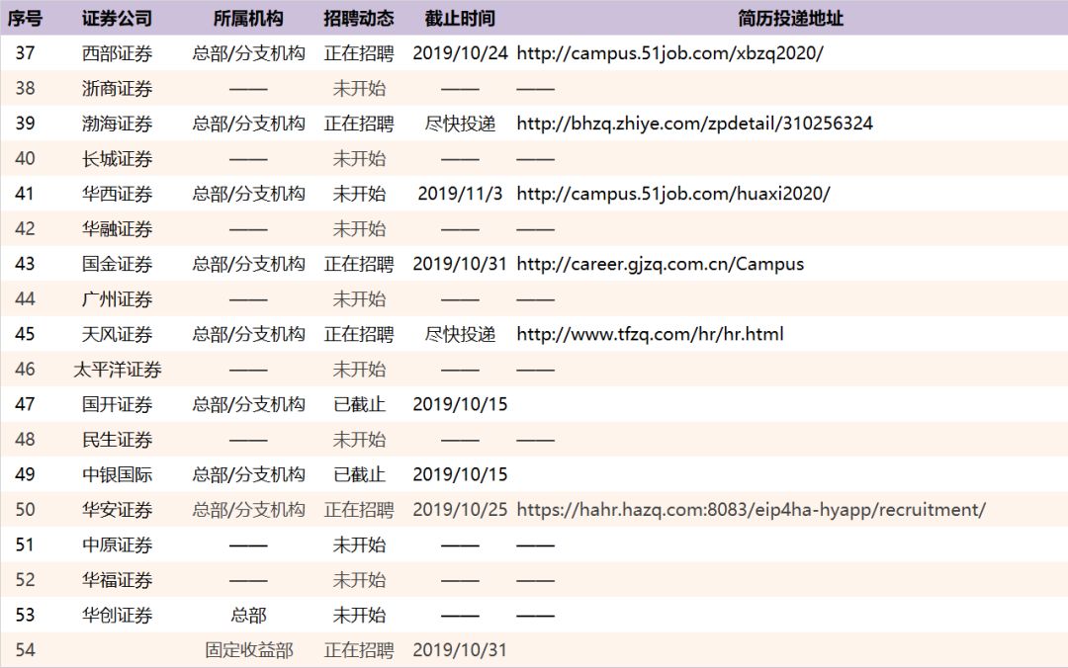Viewport: 1068px width, 668px height.
Task: Click the 2019/10/15 deadline for 国开证券
Action: point(460,404)
